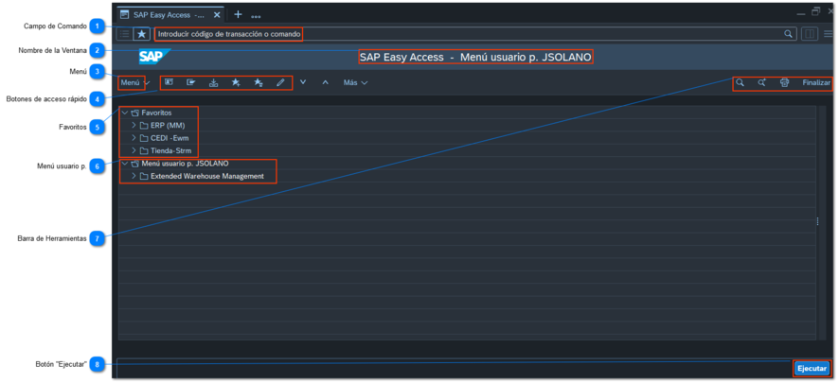Click the Search magnifier in right toolbar
Screen dimensions: 839x383
[x=740, y=83]
